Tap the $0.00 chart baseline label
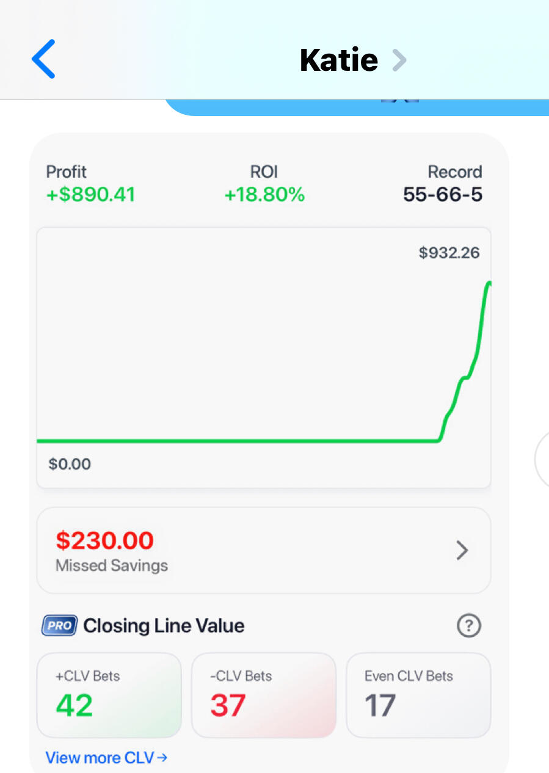 click(70, 464)
